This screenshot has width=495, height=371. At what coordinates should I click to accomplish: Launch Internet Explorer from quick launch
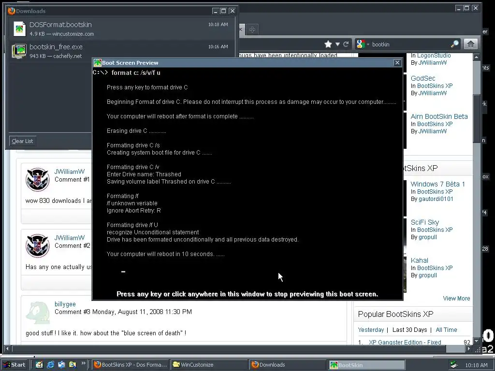click(50, 365)
